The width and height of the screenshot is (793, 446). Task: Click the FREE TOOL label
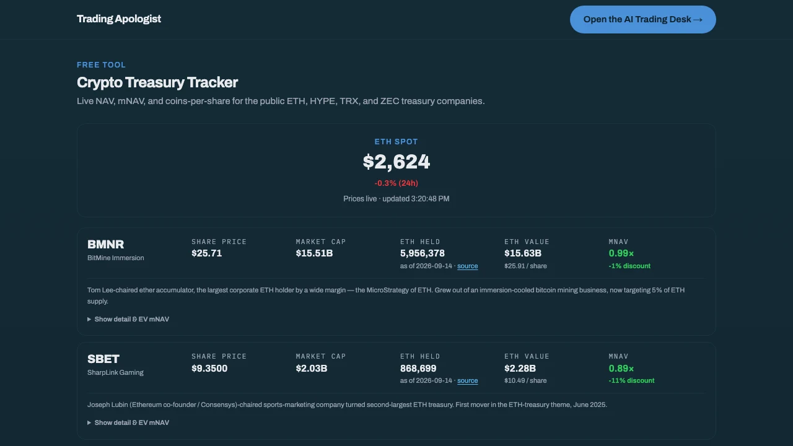point(101,64)
